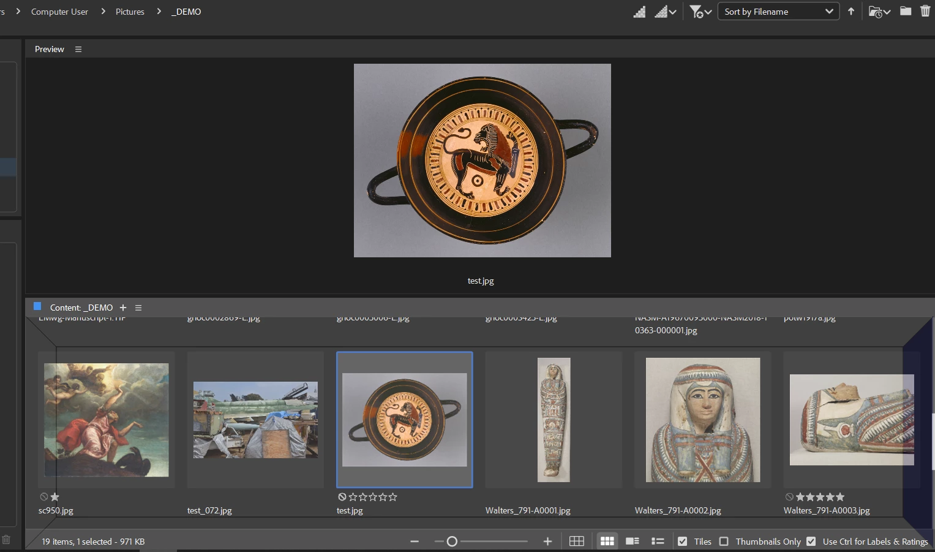Set test.jpg rating to two stars
935x552 pixels.
[x=362, y=497]
